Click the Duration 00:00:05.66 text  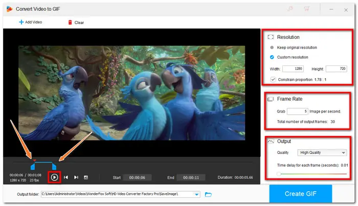click(235, 177)
